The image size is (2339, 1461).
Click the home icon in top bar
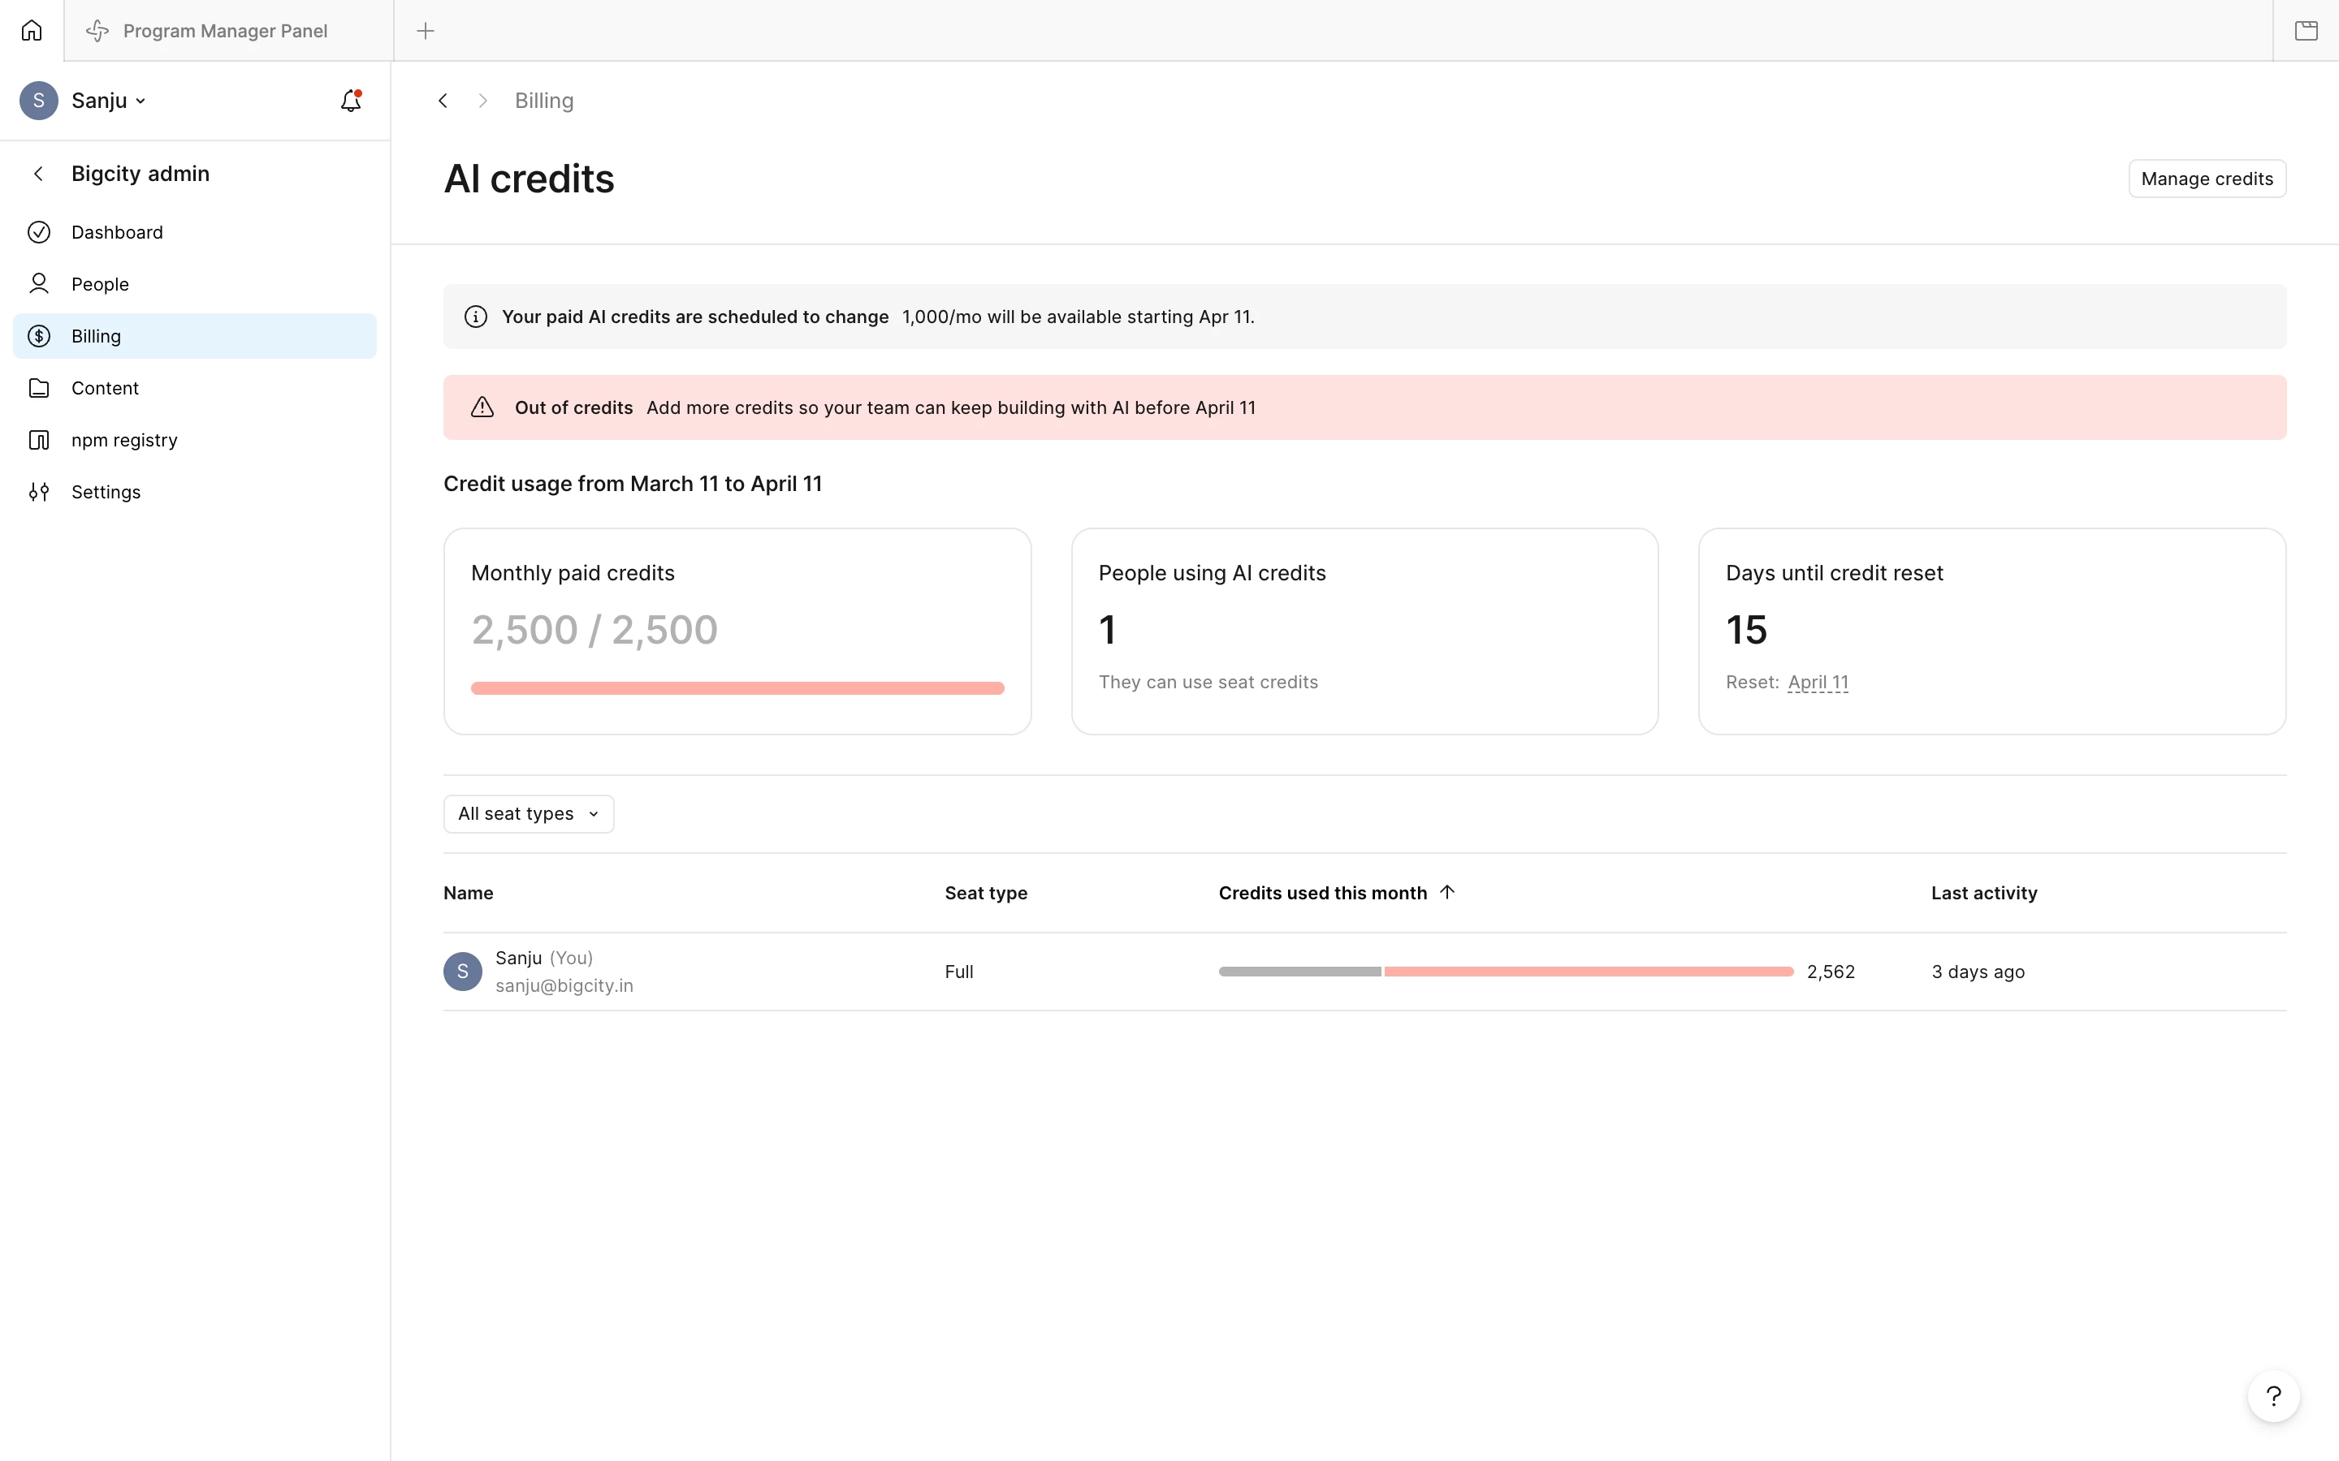(x=32, y=31)
